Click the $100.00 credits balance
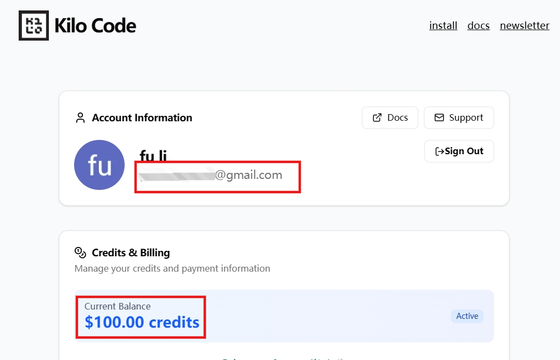The width and height of the screenshot is (560, 360). click(142, 323)
